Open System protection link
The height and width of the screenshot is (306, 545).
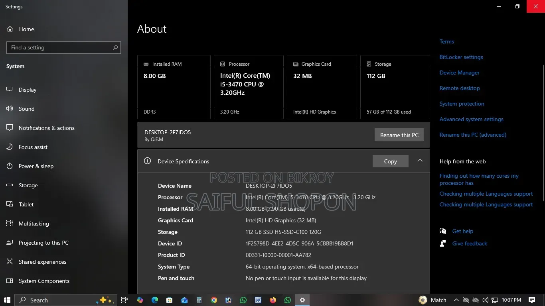tap(462, 104)
